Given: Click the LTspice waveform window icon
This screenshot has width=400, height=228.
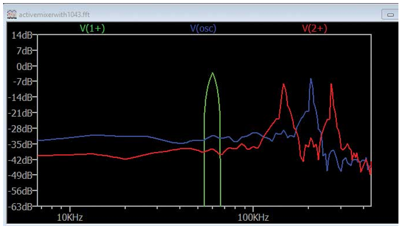Looking at the screenshot, I should click(11, 15).
